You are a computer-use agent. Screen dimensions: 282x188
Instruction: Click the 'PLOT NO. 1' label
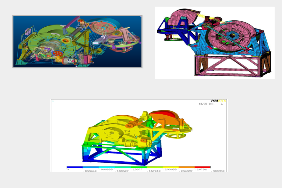[211, 104]
